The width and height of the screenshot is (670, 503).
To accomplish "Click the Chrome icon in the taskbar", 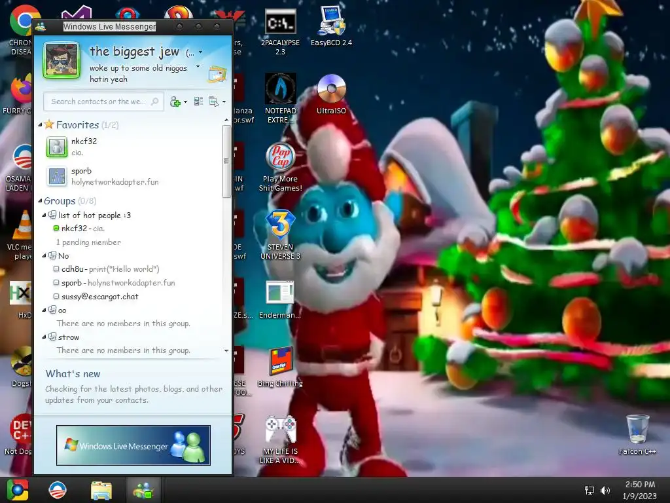I will 18,490.
